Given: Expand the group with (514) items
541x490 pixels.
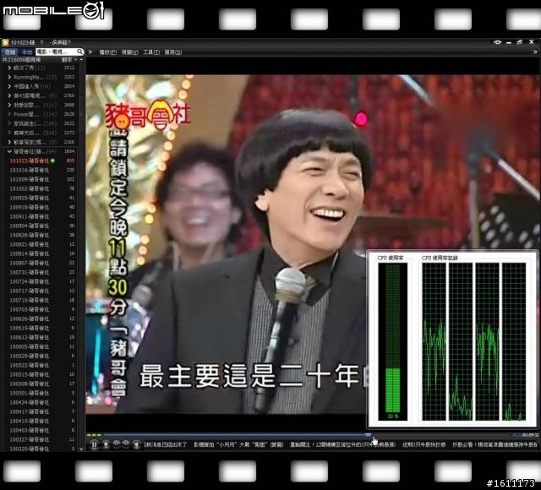Looking at the screenshot, I should click(9, 133).
